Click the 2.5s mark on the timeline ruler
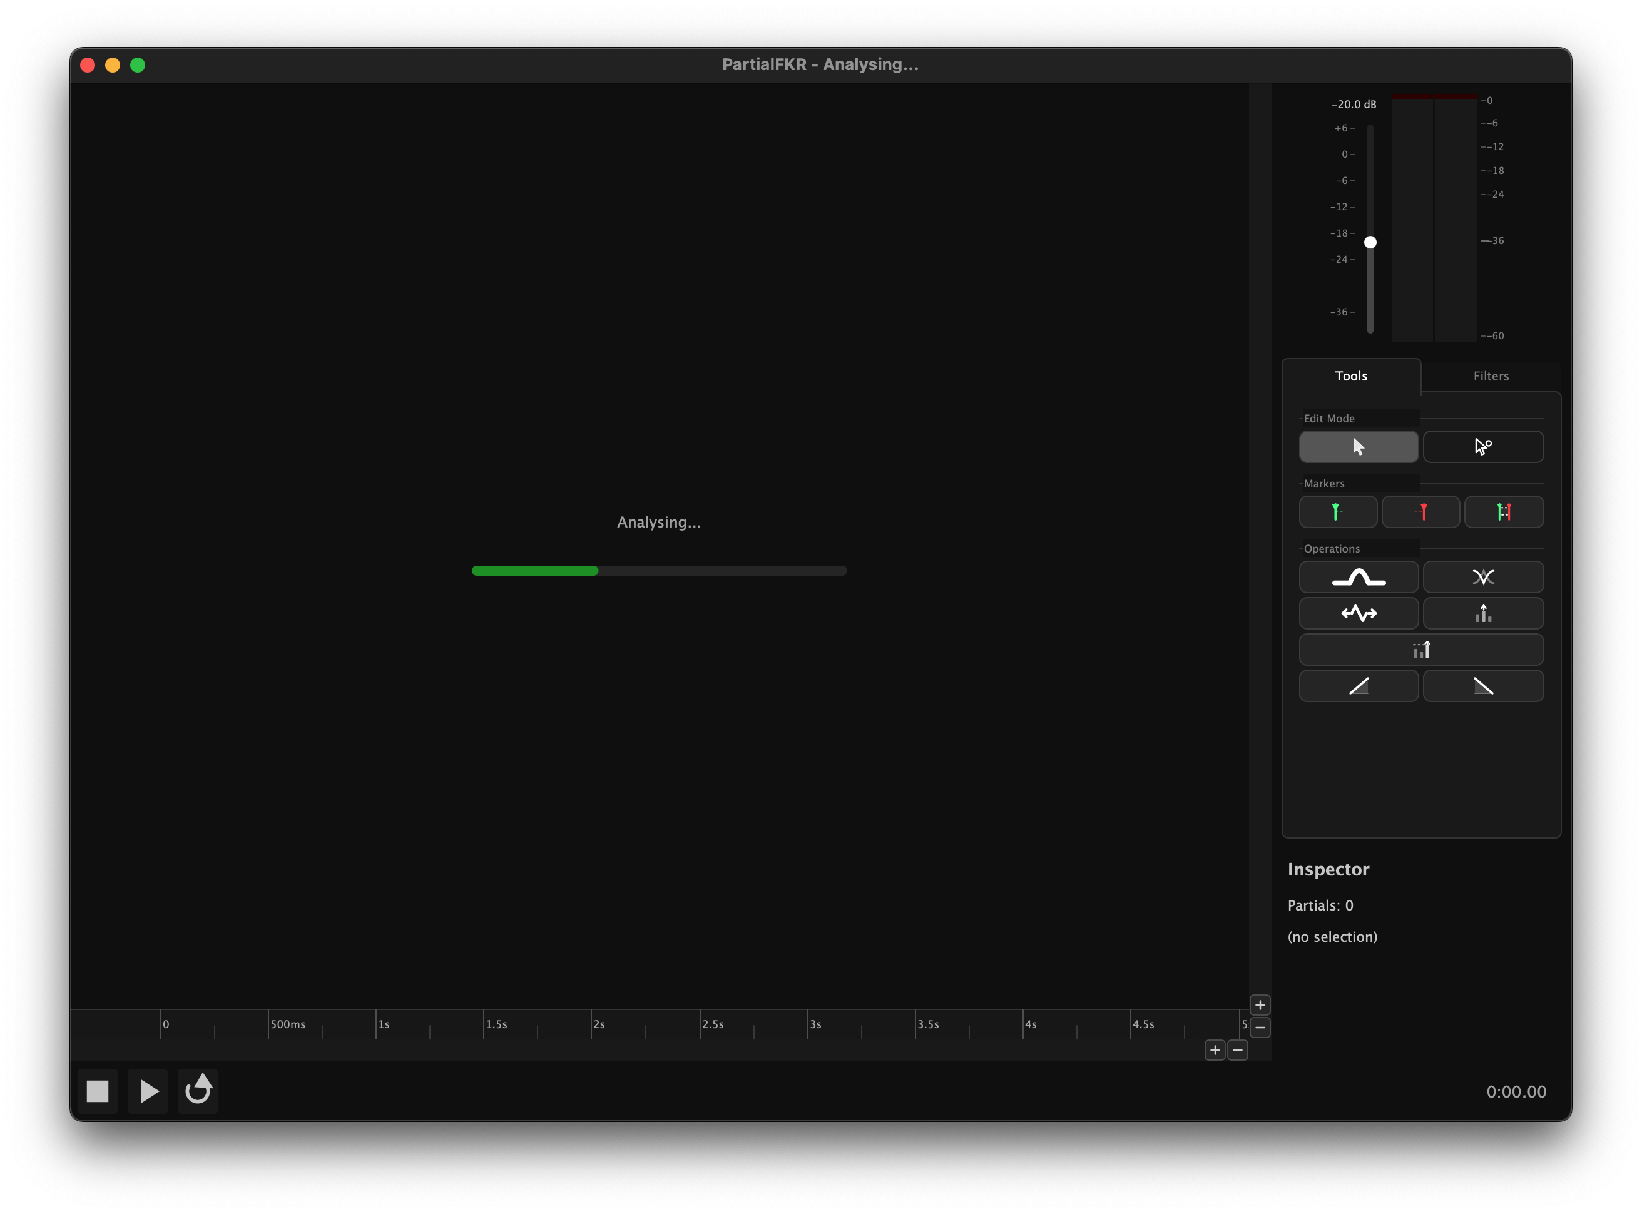The image size is (1642, 1214). click(712, 1024)
